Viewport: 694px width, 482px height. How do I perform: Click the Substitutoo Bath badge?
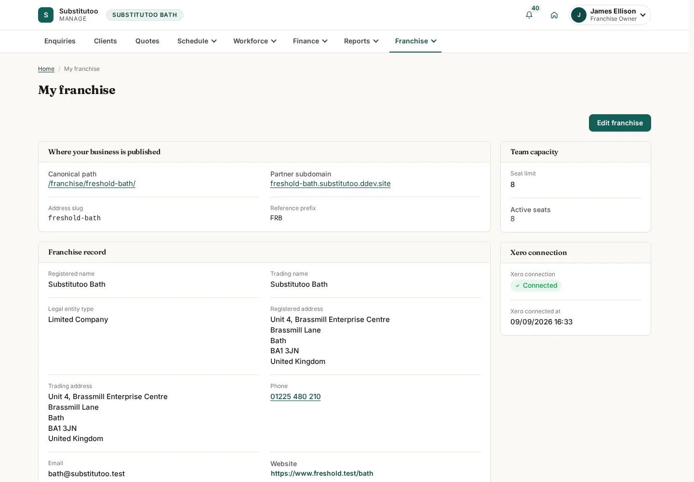pos(145,15)
